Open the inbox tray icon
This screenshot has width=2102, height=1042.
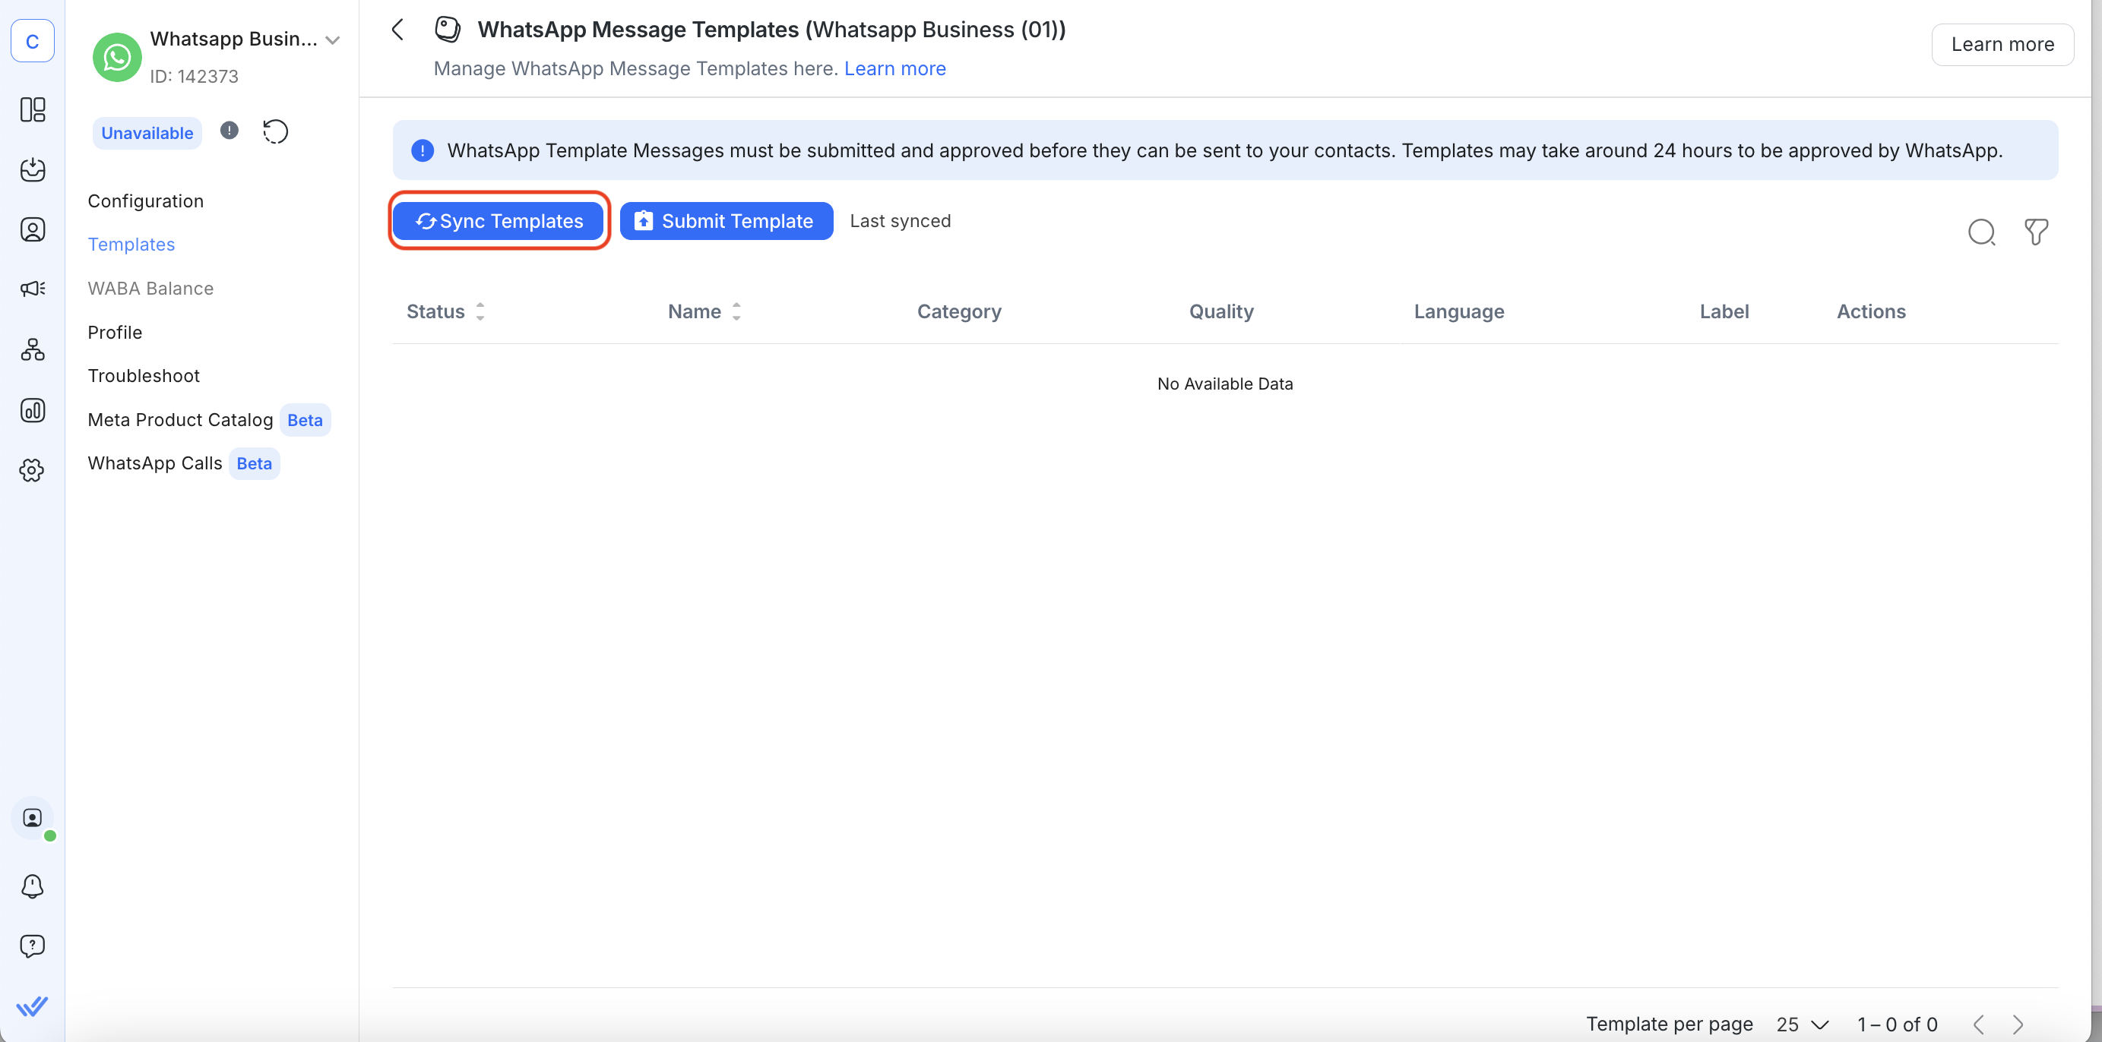pyautogui.click(x=33, y=170)
